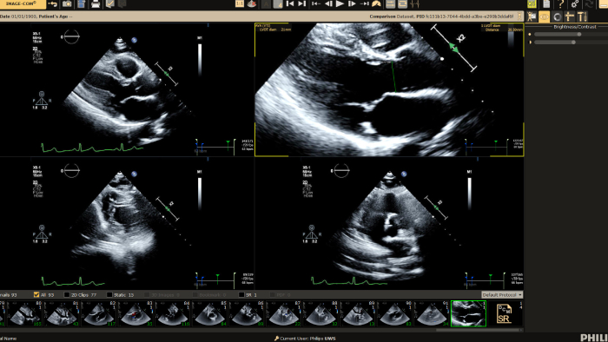Select the green-highlighted long-axis thumbnail
The width and height of the screenshot is (608, 342).
(468, 313)
